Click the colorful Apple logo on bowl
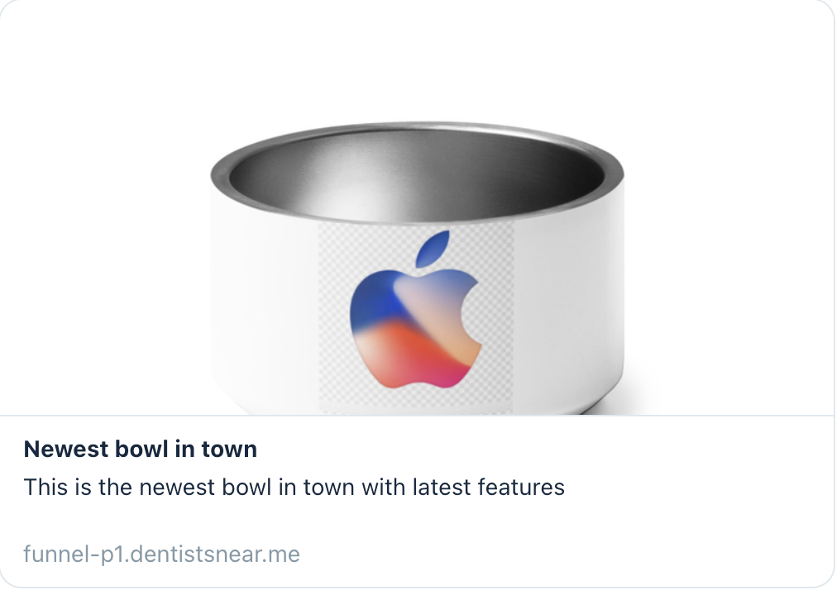The height and width of the screenshot is (590, 837). 415,309
